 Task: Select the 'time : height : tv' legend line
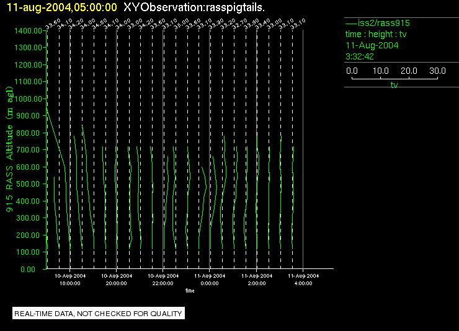coord(376,34)
